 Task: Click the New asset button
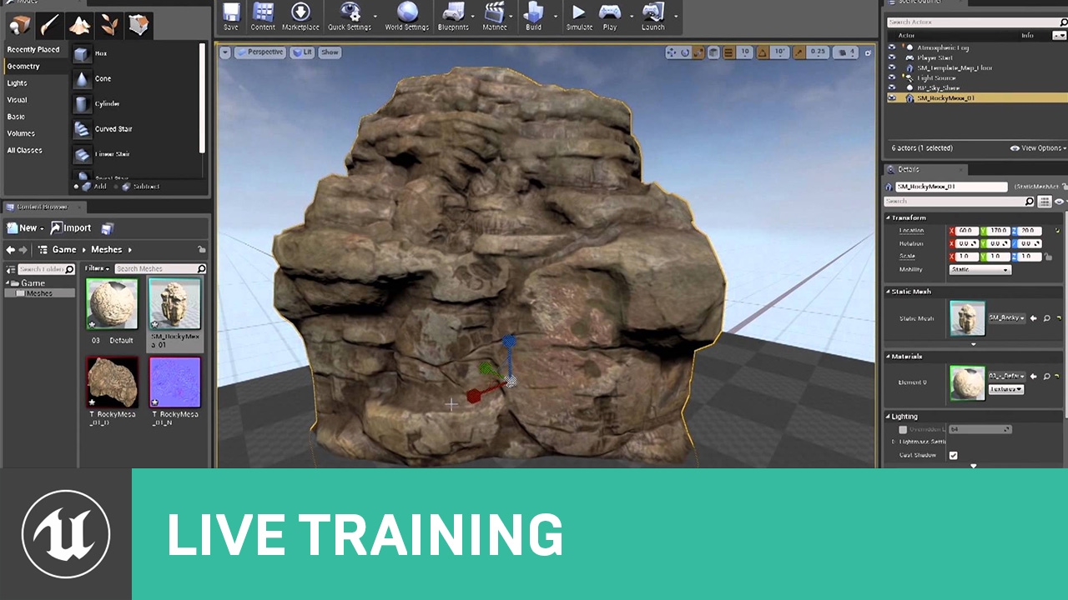pos(26,228)
